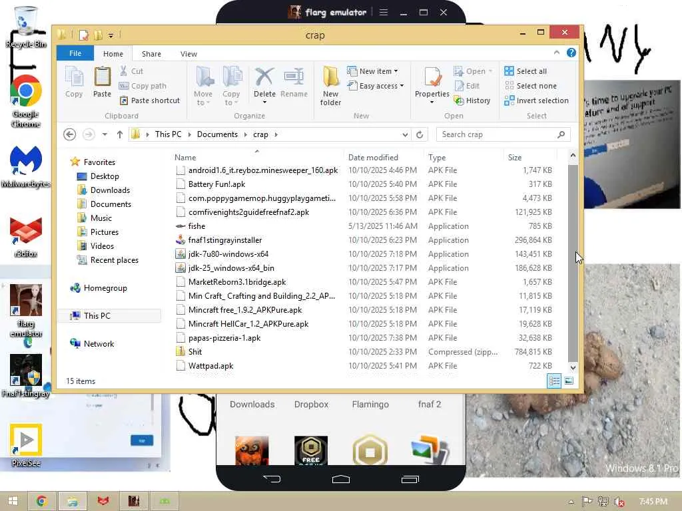The height and width of the screenshot is (511, 682).
Task: Switch to Large thumbnails view icon
Action: tap(569, 381)
